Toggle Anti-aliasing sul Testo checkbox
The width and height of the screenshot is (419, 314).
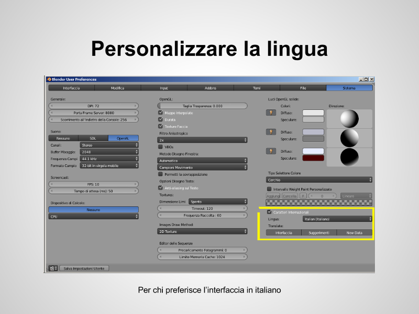(x=161, y=188)
